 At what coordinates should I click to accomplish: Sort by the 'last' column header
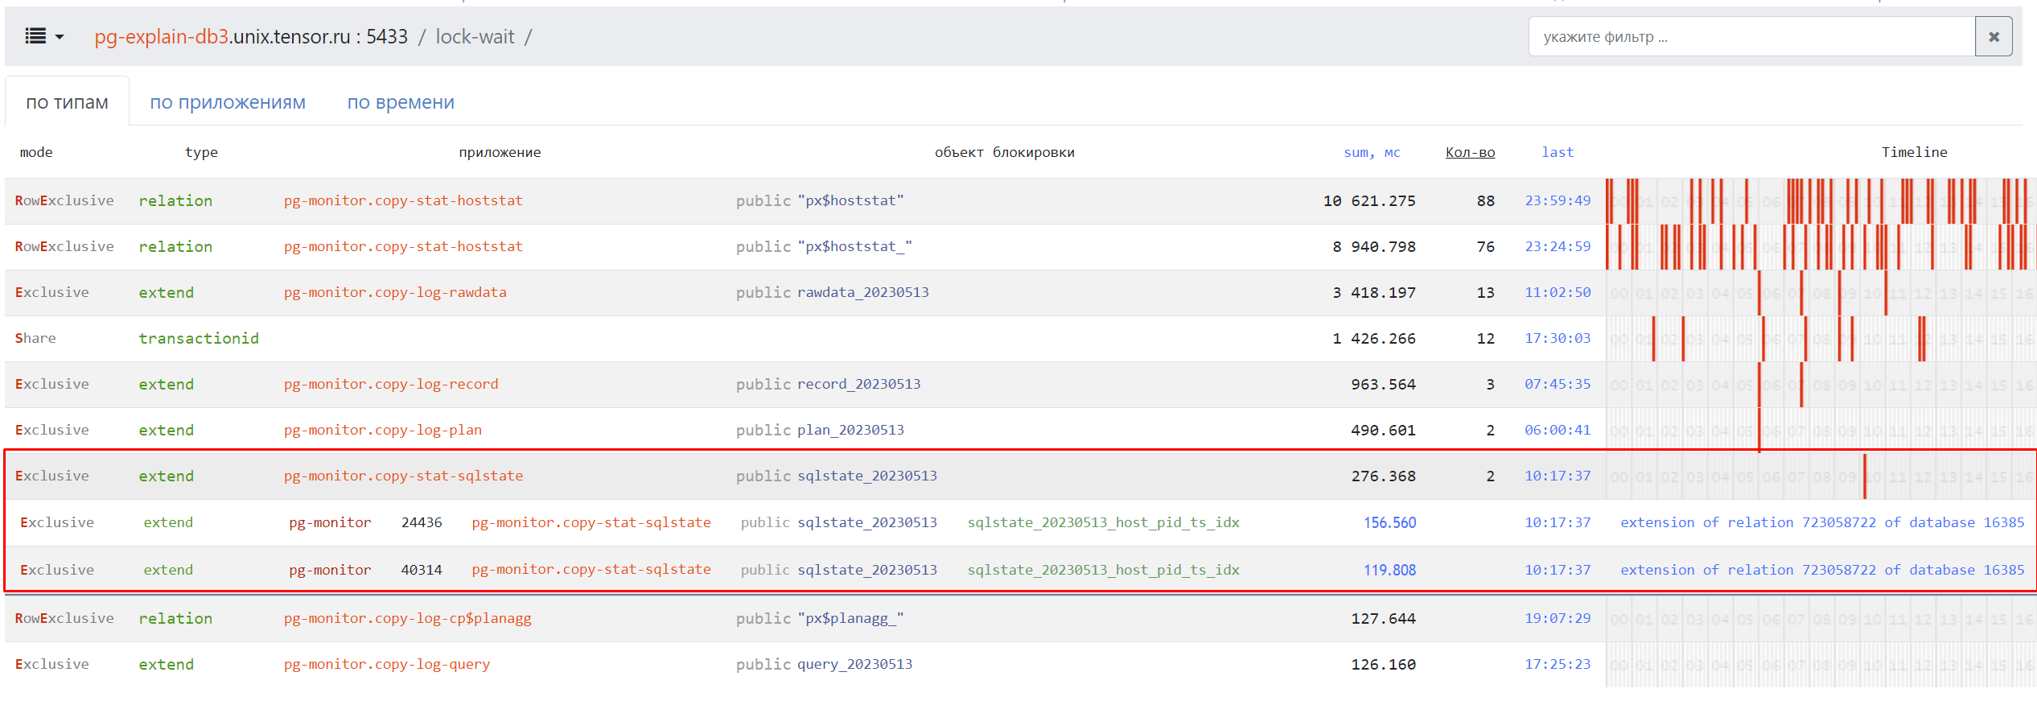[x=1558, y=152]
